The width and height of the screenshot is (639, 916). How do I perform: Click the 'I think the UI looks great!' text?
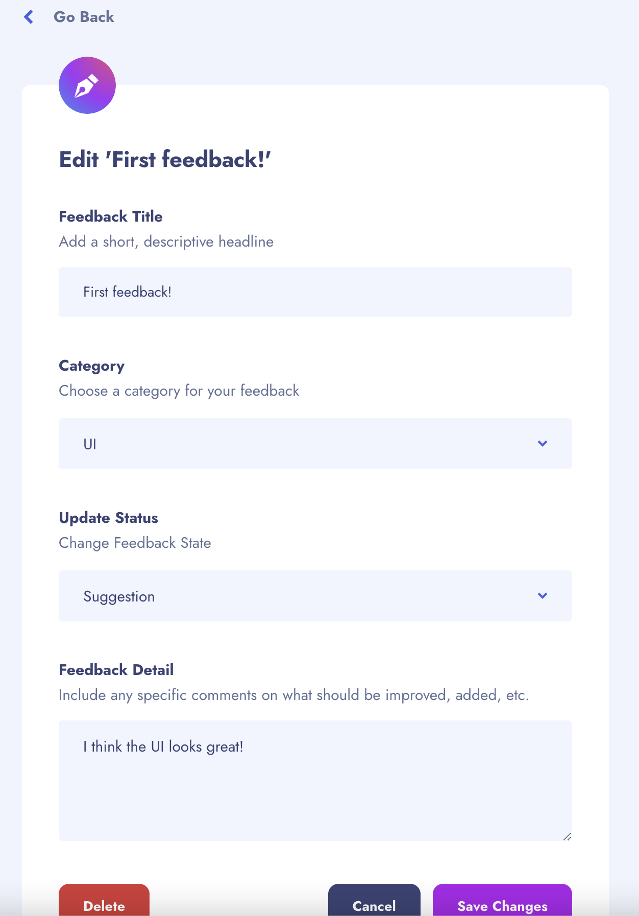coord(163,746)
